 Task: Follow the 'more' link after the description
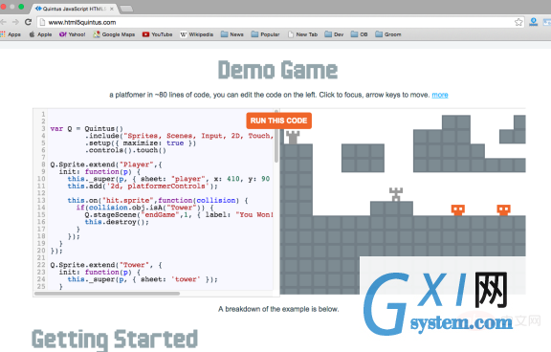click(x=440, y=95)
